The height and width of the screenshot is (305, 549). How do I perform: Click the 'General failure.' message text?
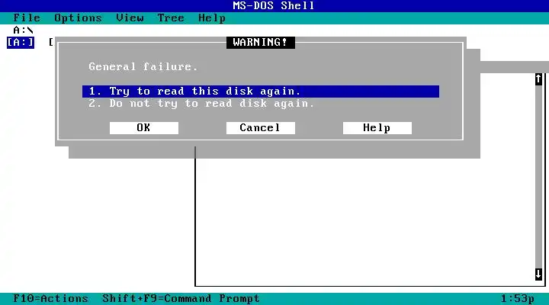click(x=143, y=66)
